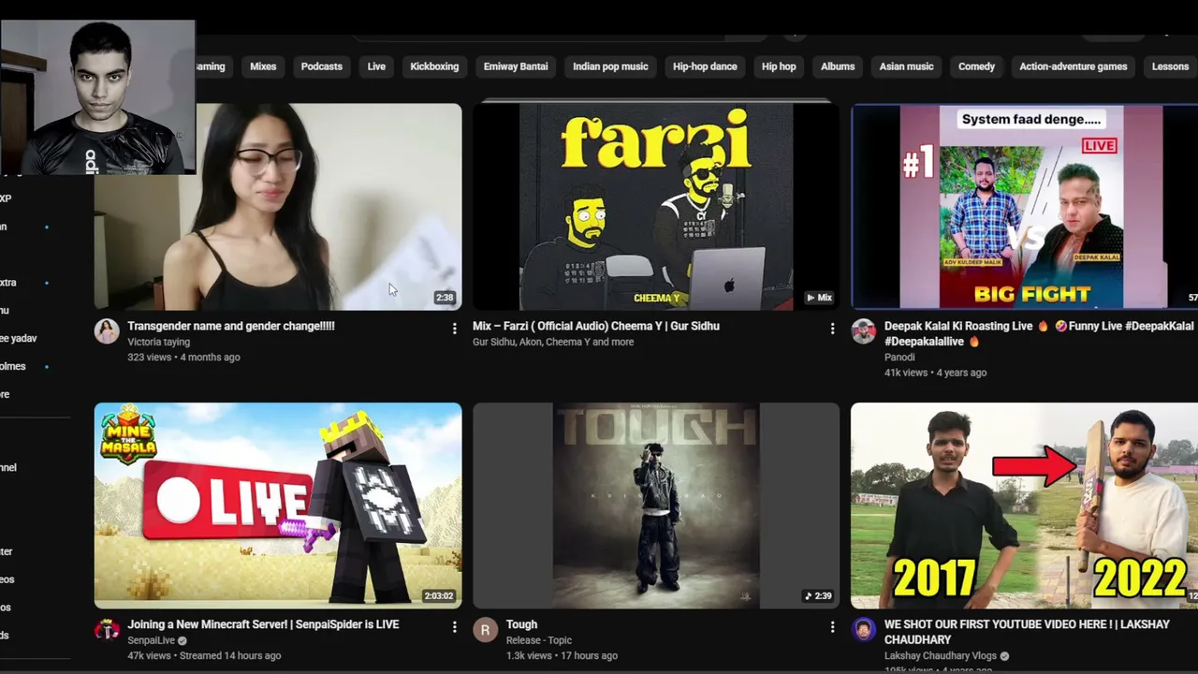Screen dimensions: 1198x674
Task: Select the Emiway Bantai chip
Action: 516,66
